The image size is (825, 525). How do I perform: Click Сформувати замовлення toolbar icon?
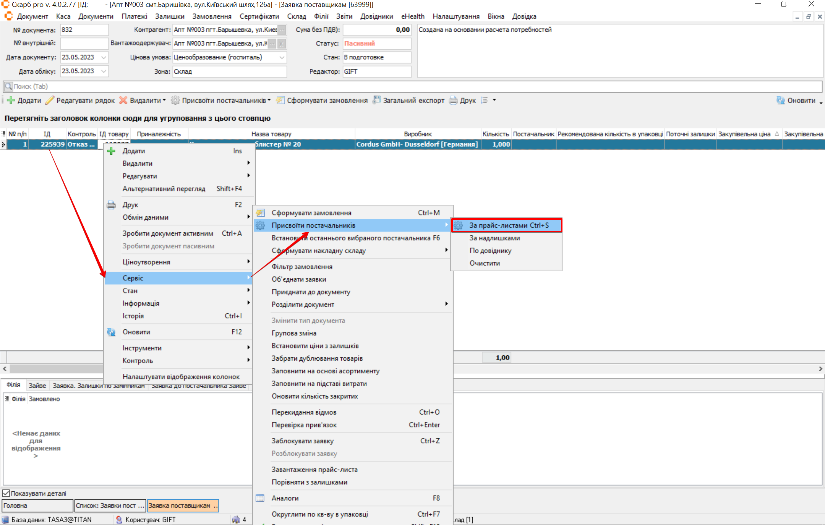280,100
